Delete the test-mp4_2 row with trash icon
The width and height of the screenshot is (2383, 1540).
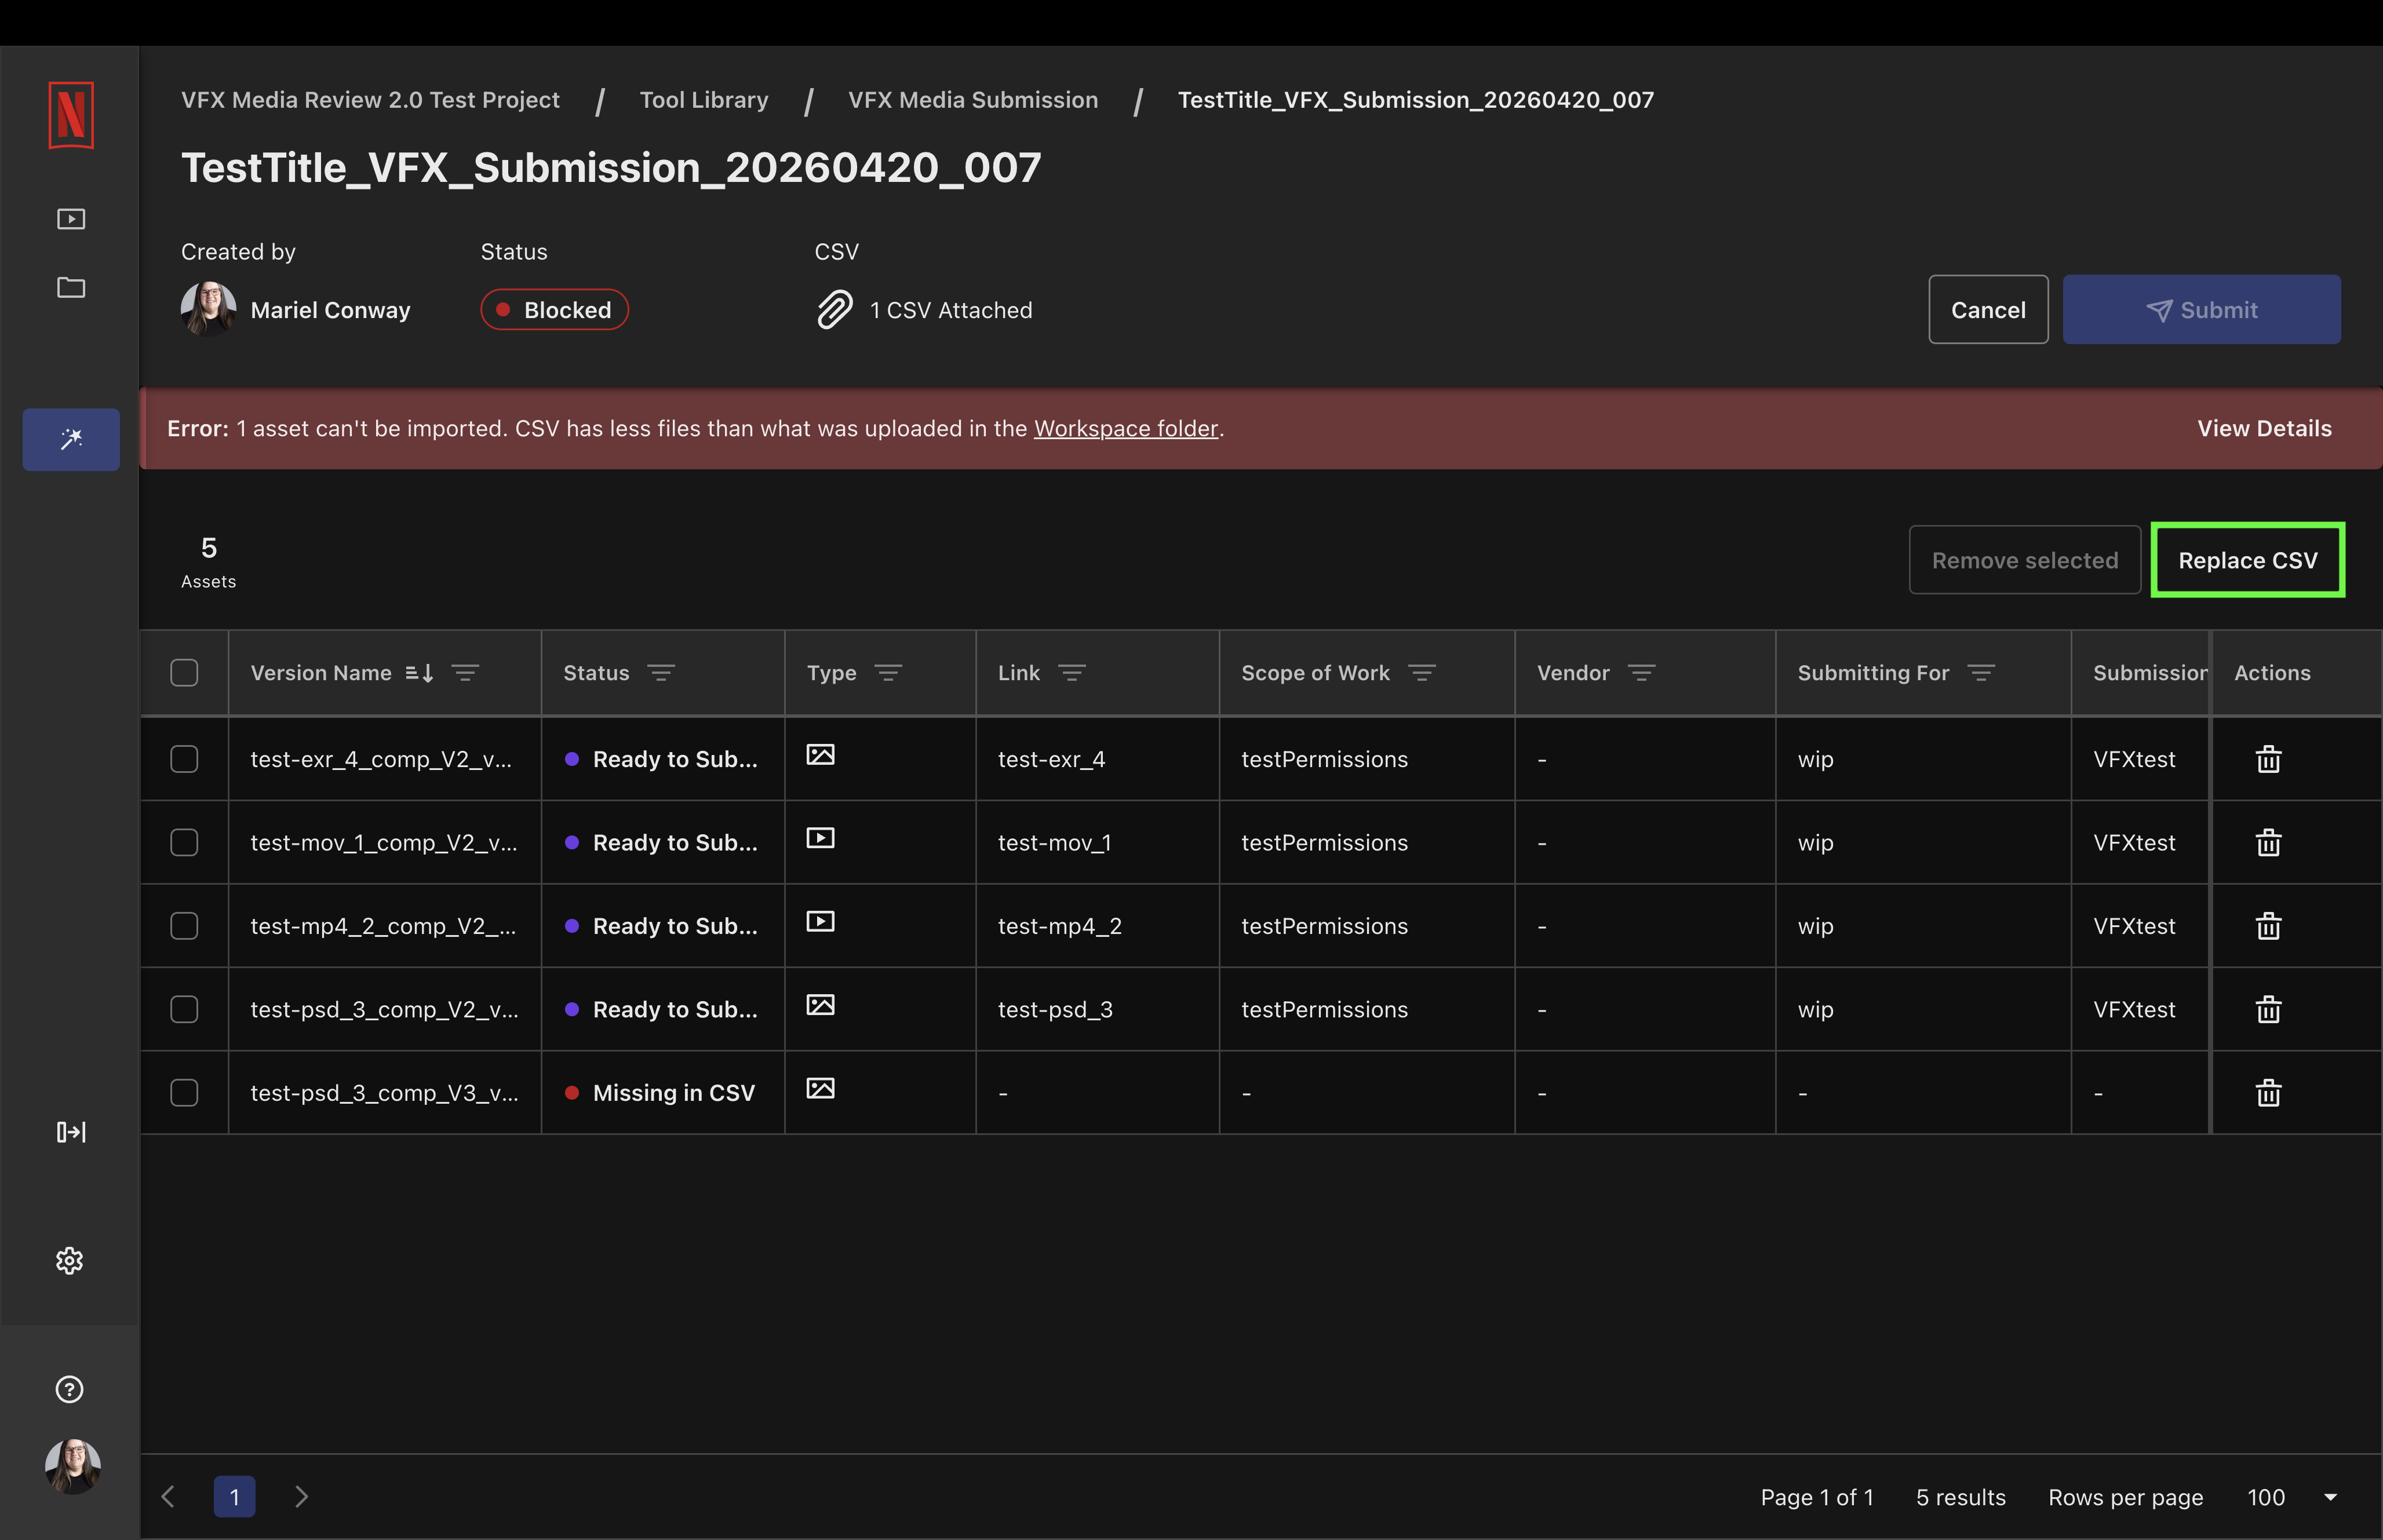(x=2268, y=926)
